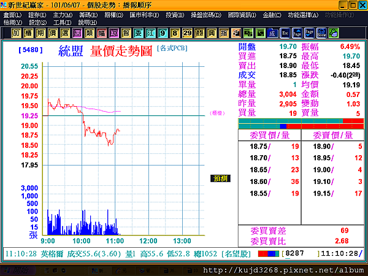Click the 預測 forecast button
This screenshot has width=368, height=276.
[220, 178]
